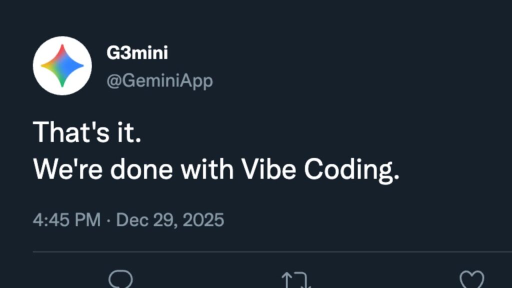Open the G3mini display name link
The height and width of the screenshot is (288, 512).
[137, 53]
